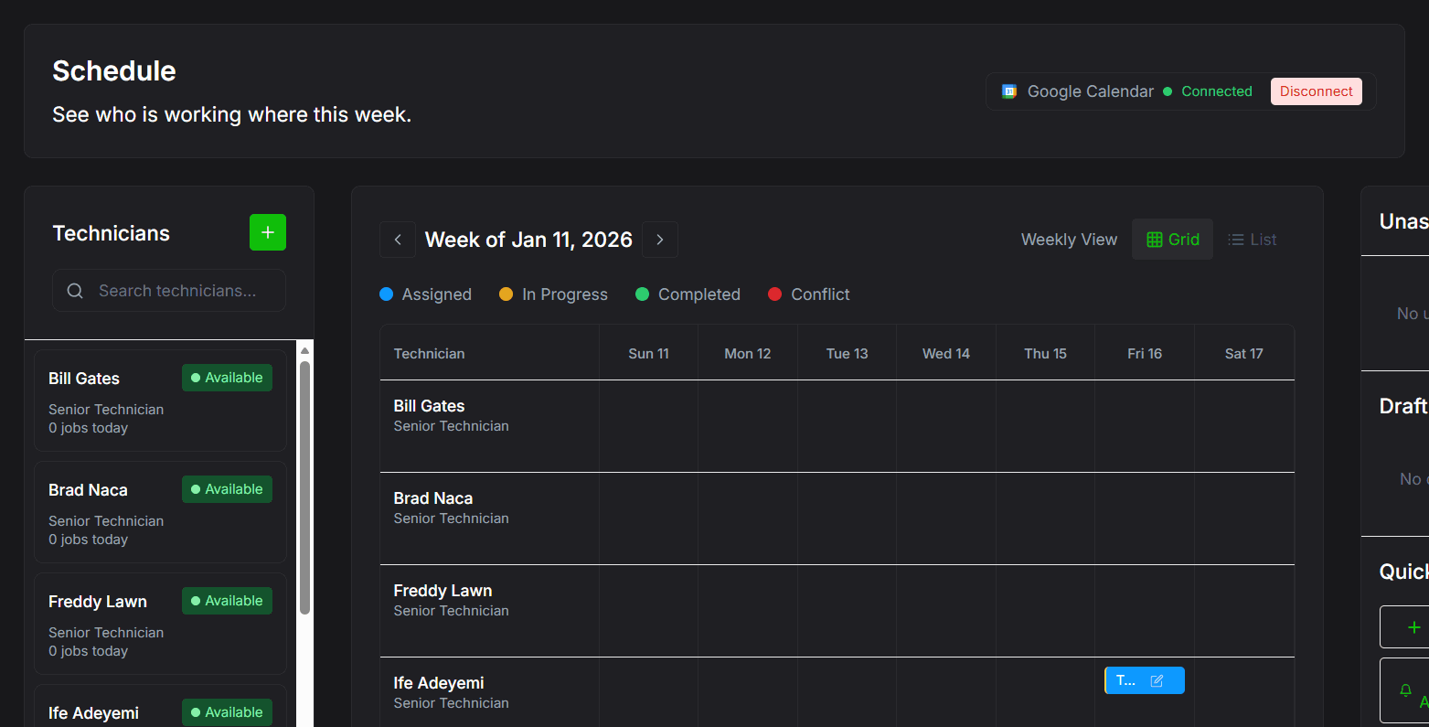
Task: Switch to Grid view
Action: click(1172, 240)
